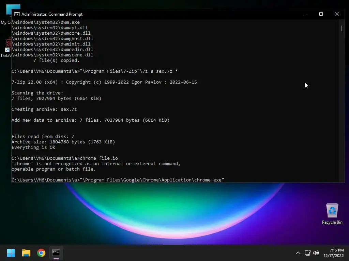Open volume control tray icon

[x=316, y=253]
